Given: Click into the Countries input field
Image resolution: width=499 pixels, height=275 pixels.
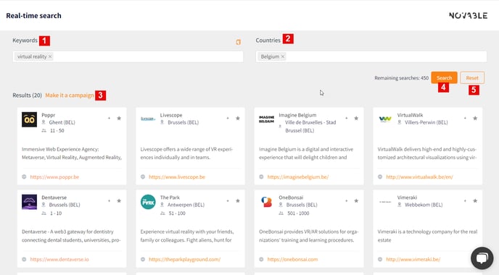Looking at the screenshot, I should coord(371,56).
